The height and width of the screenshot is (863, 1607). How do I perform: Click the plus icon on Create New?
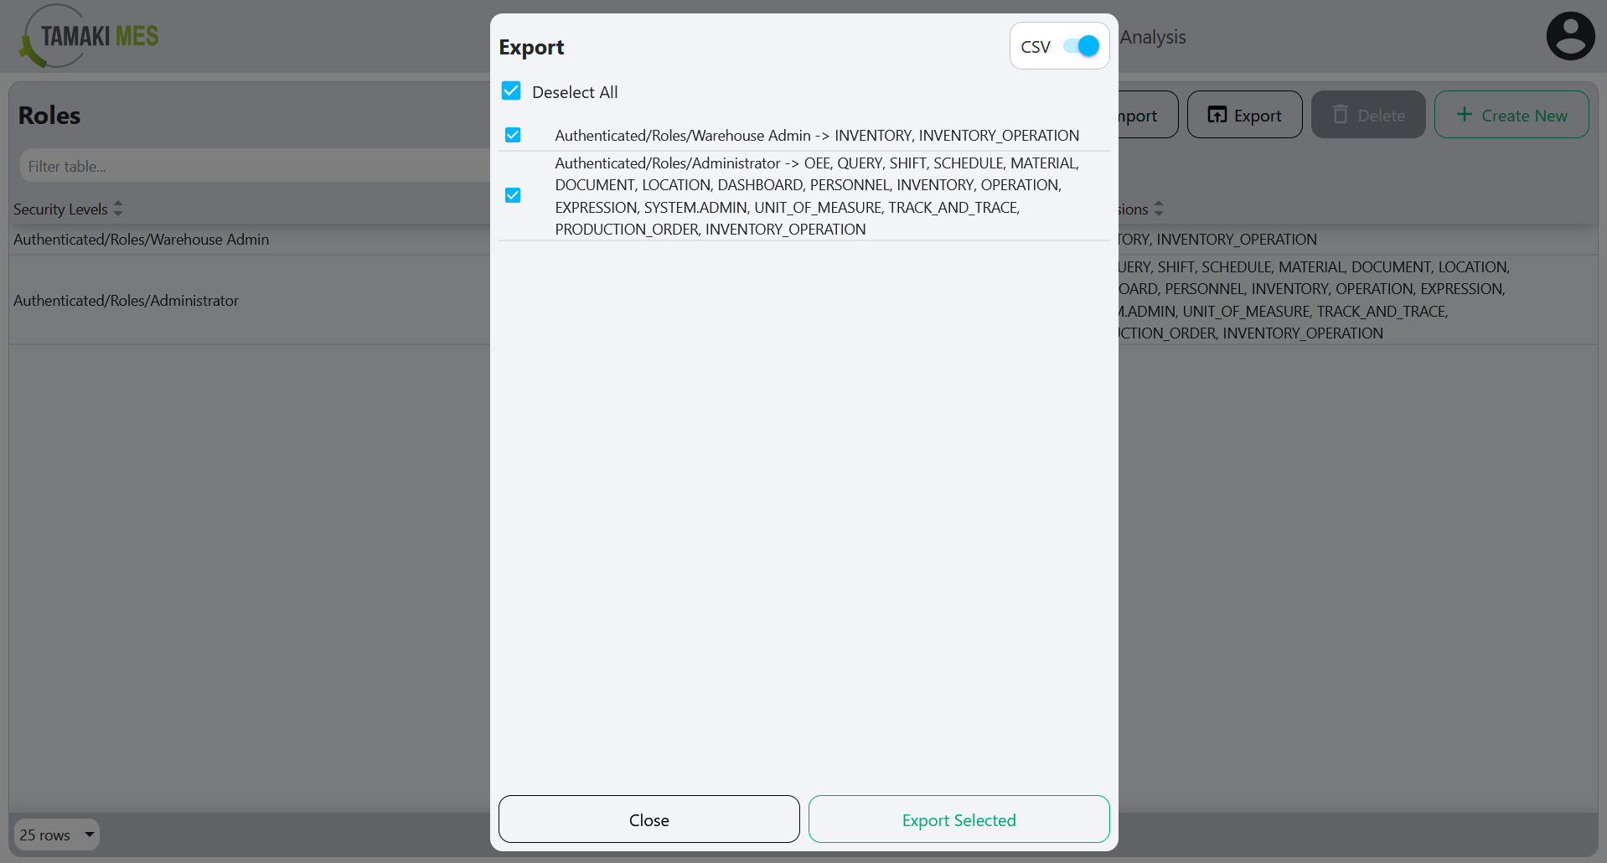pyautogui.click(x=1463, y=114)
